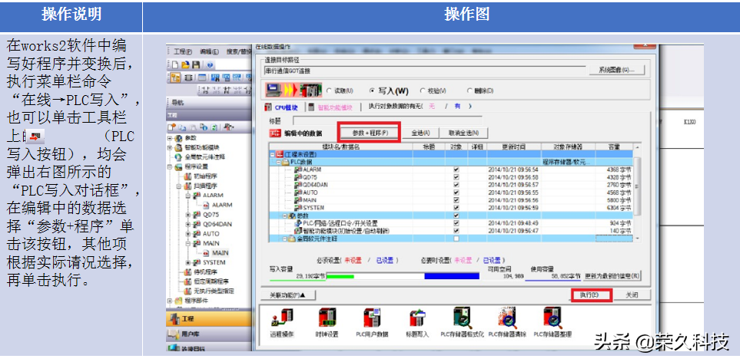The width and height of the screenshot is (740, 362).
Task: Expand QD75 node in project tree
Action: click(189, 215)
